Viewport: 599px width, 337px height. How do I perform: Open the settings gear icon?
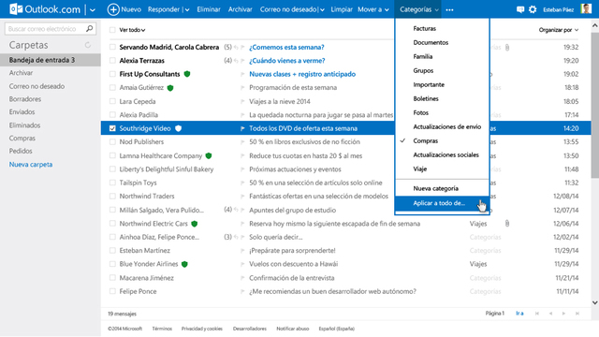(x=533, y=9)
